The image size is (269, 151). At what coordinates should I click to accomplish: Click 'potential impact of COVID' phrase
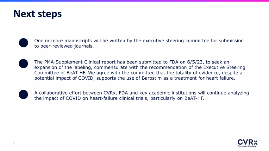pos(64,78)
